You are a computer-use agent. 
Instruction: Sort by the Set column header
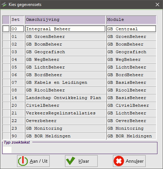point(17,20)
